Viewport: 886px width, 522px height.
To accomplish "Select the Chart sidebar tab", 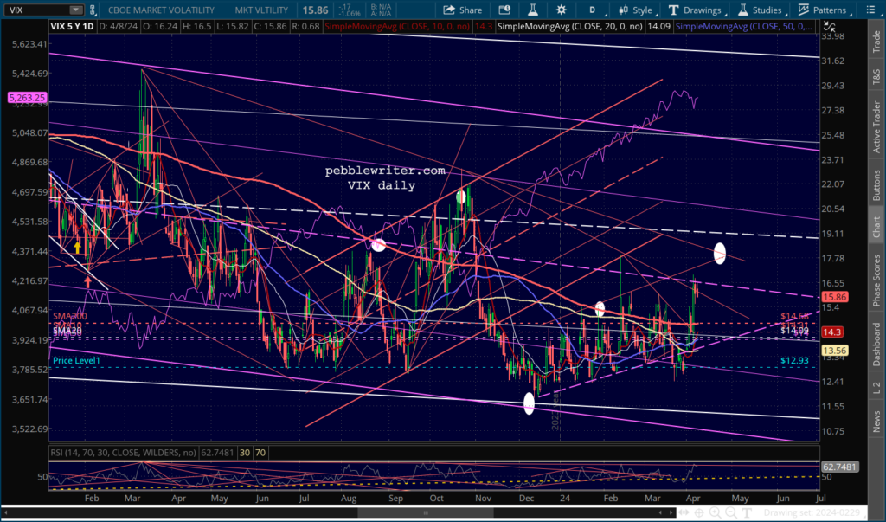I will [x=876, y=227].
